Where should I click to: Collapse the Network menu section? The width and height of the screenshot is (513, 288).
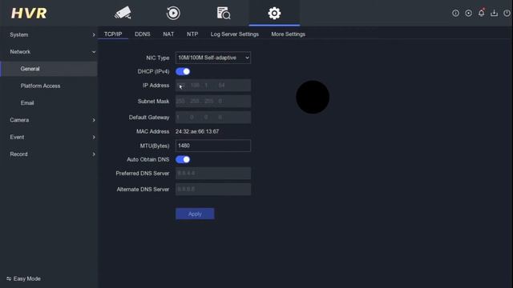49,51
